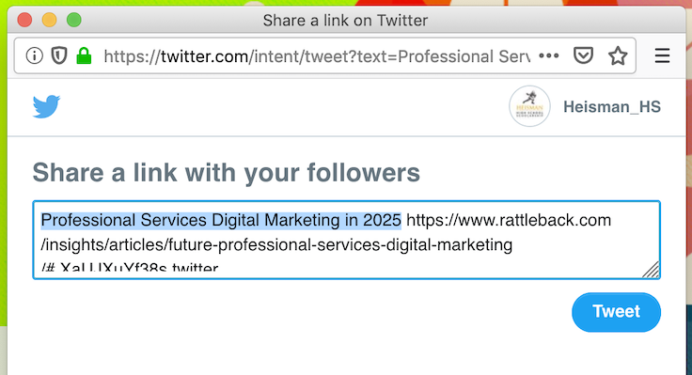The width and height of the screenshot is (692, 375).
Task: Click the highlighted Professional Services title text
Action: (x=221, y=220)
